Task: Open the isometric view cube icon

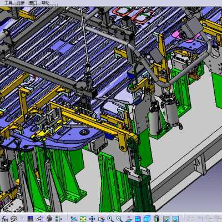Action: point(147,219)
